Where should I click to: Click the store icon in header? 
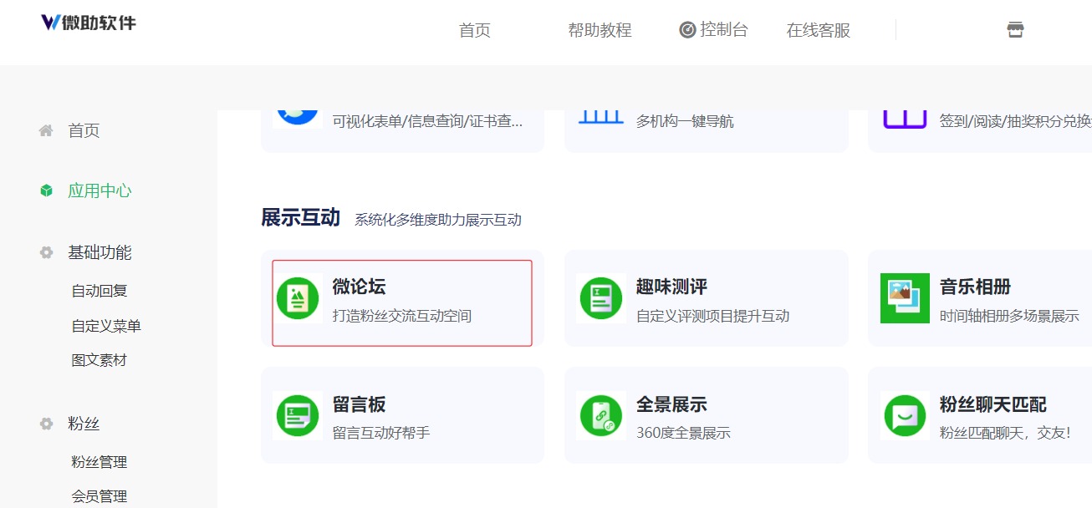point(1015,30)
